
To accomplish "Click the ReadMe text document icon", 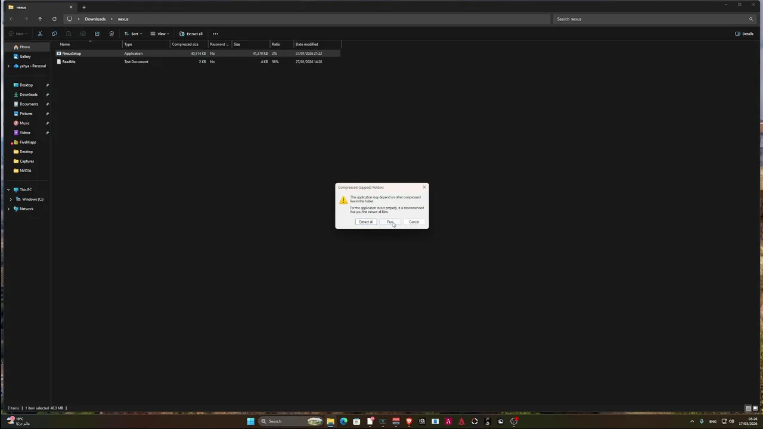I will [x=59, y=61].
